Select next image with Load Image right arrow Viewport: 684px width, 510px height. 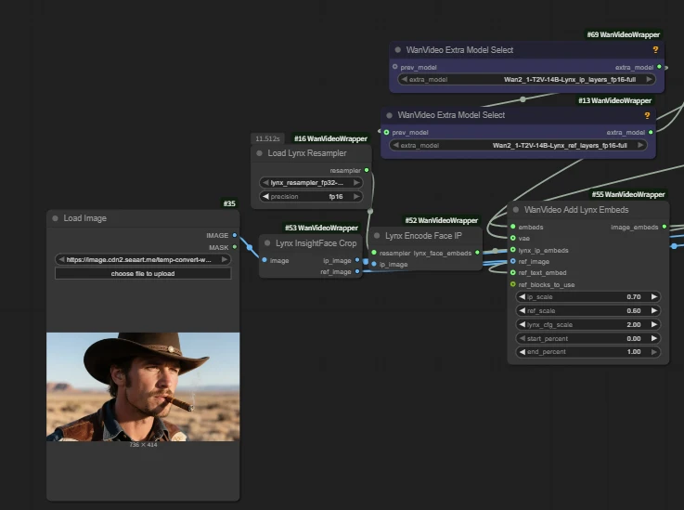(x=226, y=260)
